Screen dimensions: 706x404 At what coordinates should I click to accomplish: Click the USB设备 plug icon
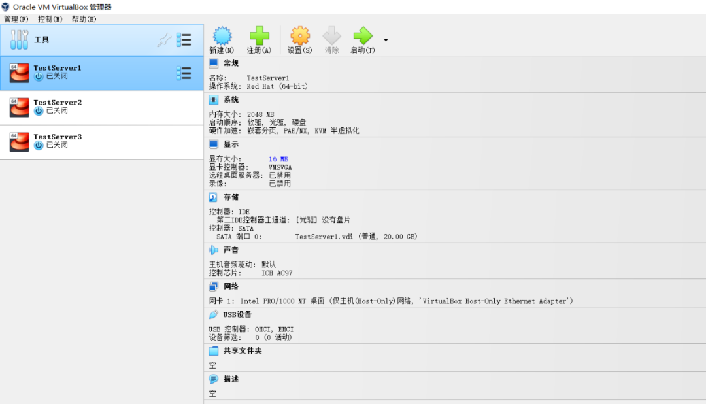point(213,315)
